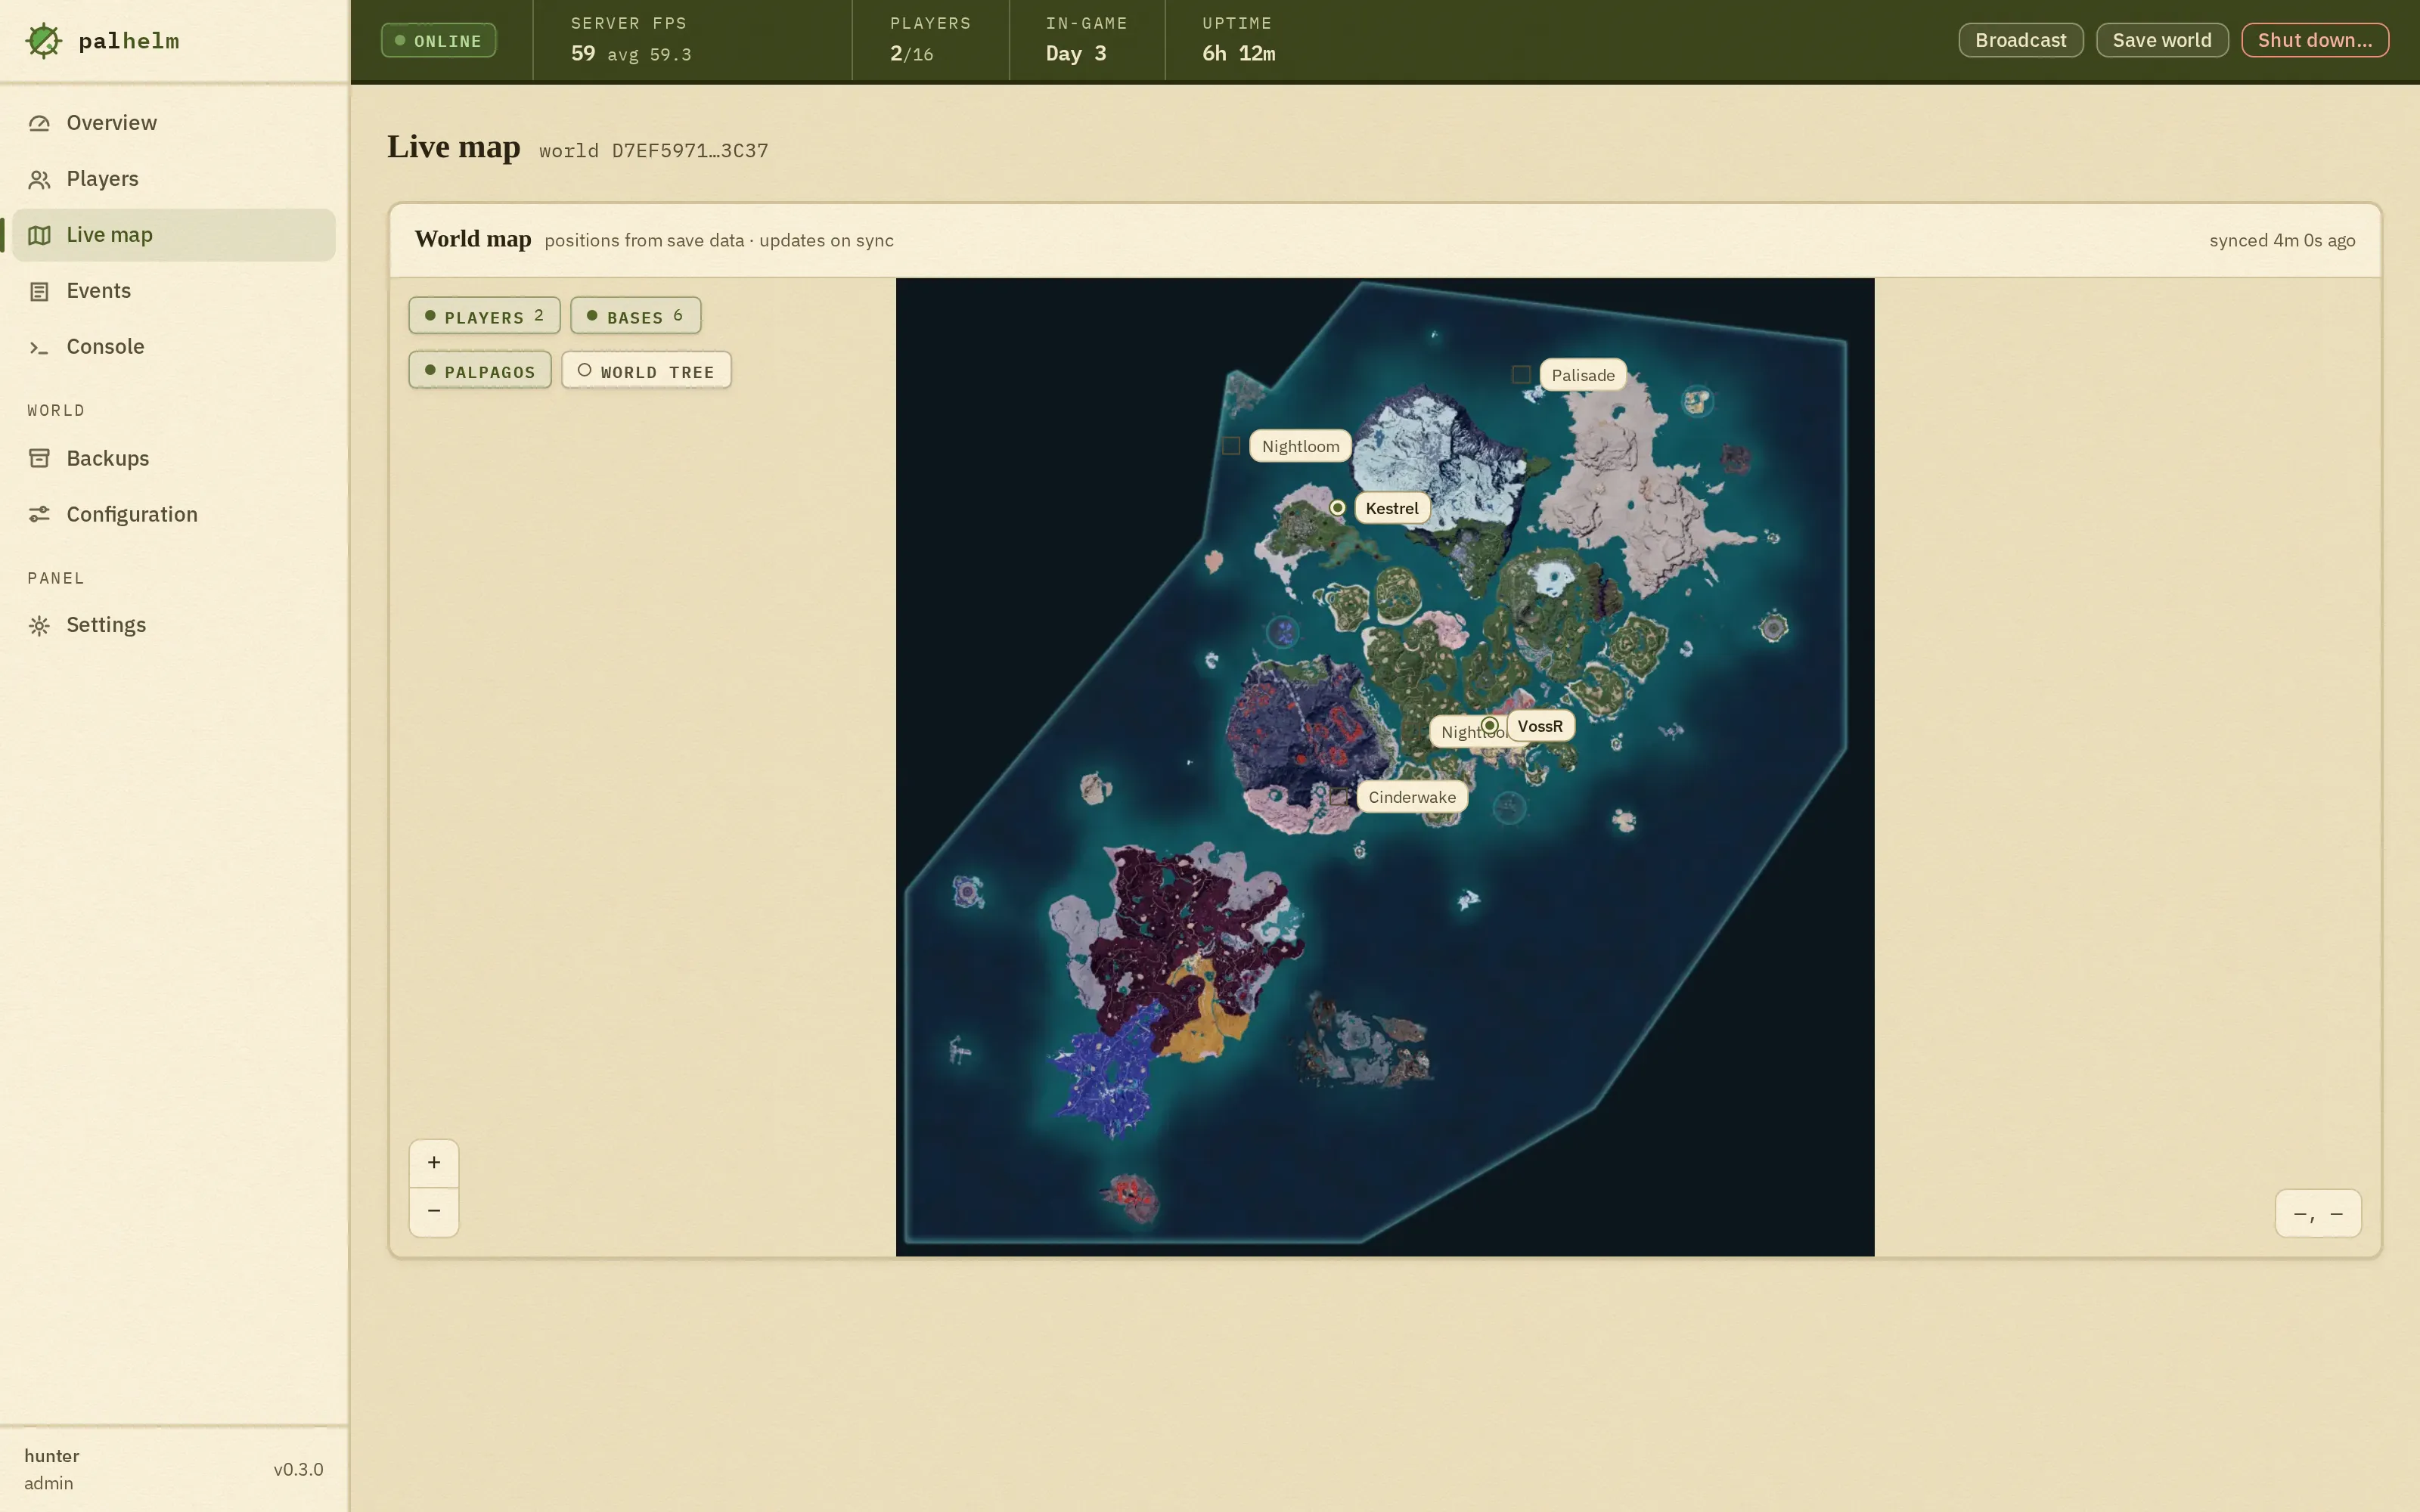Zoom out the map with minus
Image resolution: width=2420 pixels, height=1512 pixels.
point(434,1211)
